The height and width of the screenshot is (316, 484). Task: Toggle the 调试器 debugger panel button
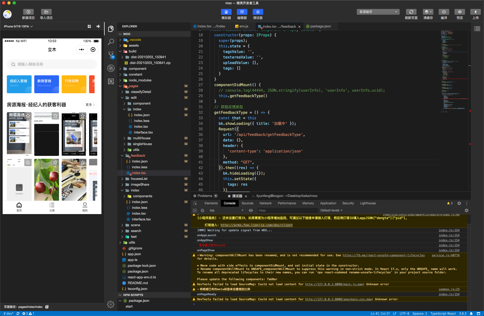[258, 12]
